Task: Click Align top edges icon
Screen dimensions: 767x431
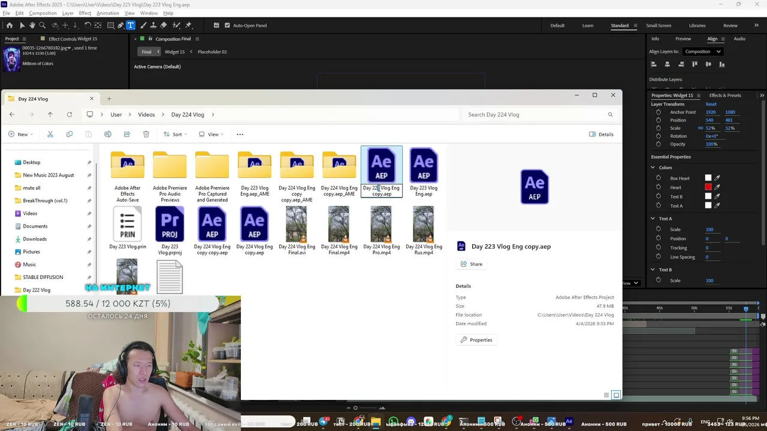Action: [x=695, y=64]
